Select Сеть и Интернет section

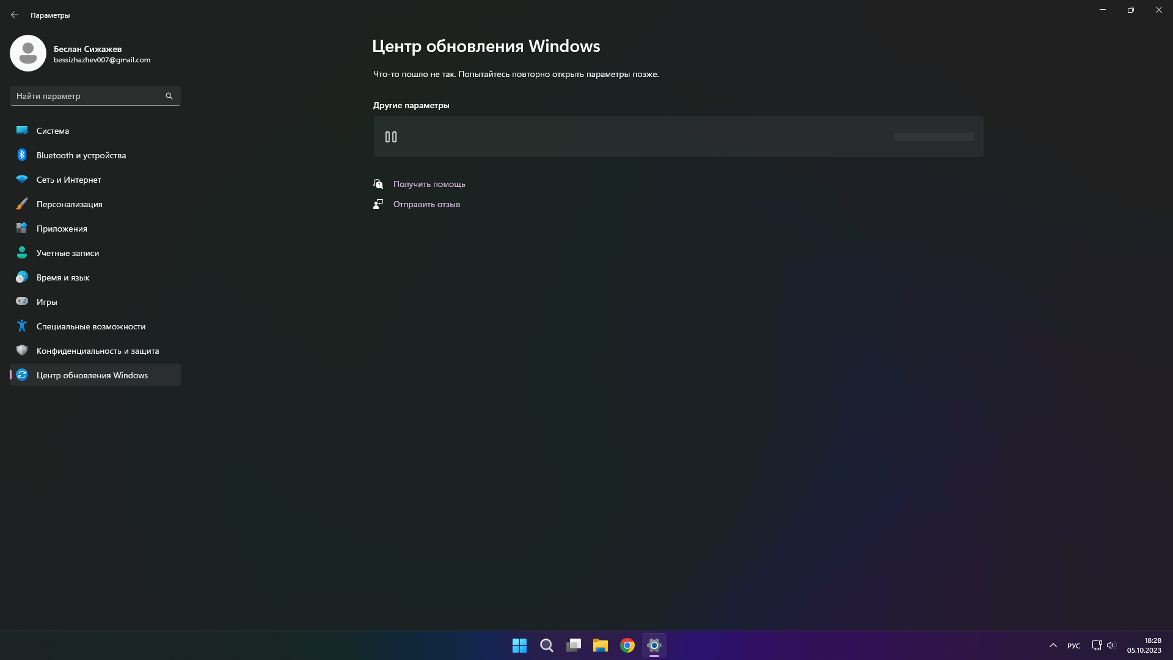pyautogui.click(x=95, y=179)
